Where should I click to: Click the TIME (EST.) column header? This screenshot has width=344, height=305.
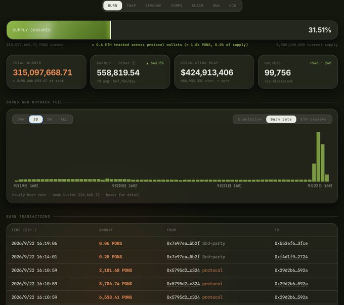coord(24,230)
